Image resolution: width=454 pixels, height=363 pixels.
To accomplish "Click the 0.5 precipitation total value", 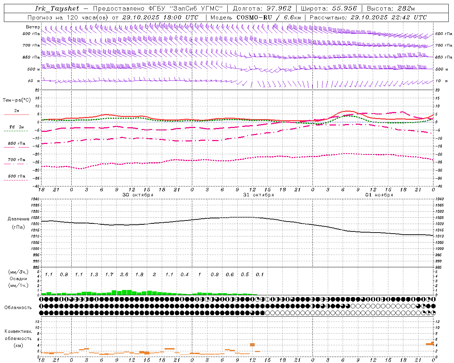I will click(245, 274).
